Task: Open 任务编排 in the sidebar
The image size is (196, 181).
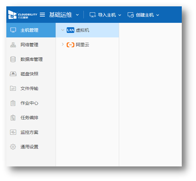Action: pyautogui.click(x=31, y=118)
